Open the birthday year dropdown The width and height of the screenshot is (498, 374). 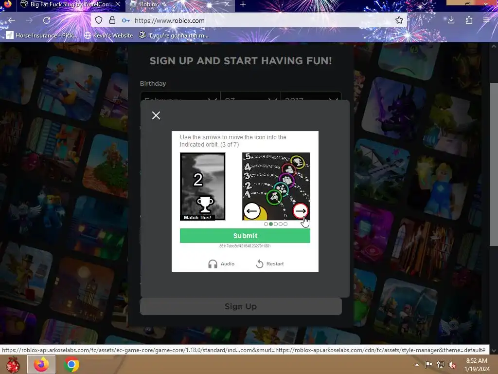pos(311,96)
